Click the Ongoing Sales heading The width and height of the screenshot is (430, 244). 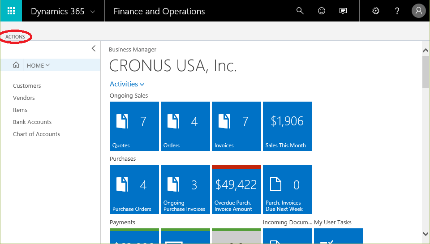[129, 96]
